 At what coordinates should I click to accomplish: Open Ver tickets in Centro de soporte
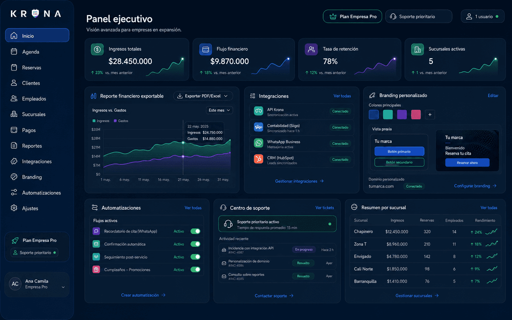(325, 208)
